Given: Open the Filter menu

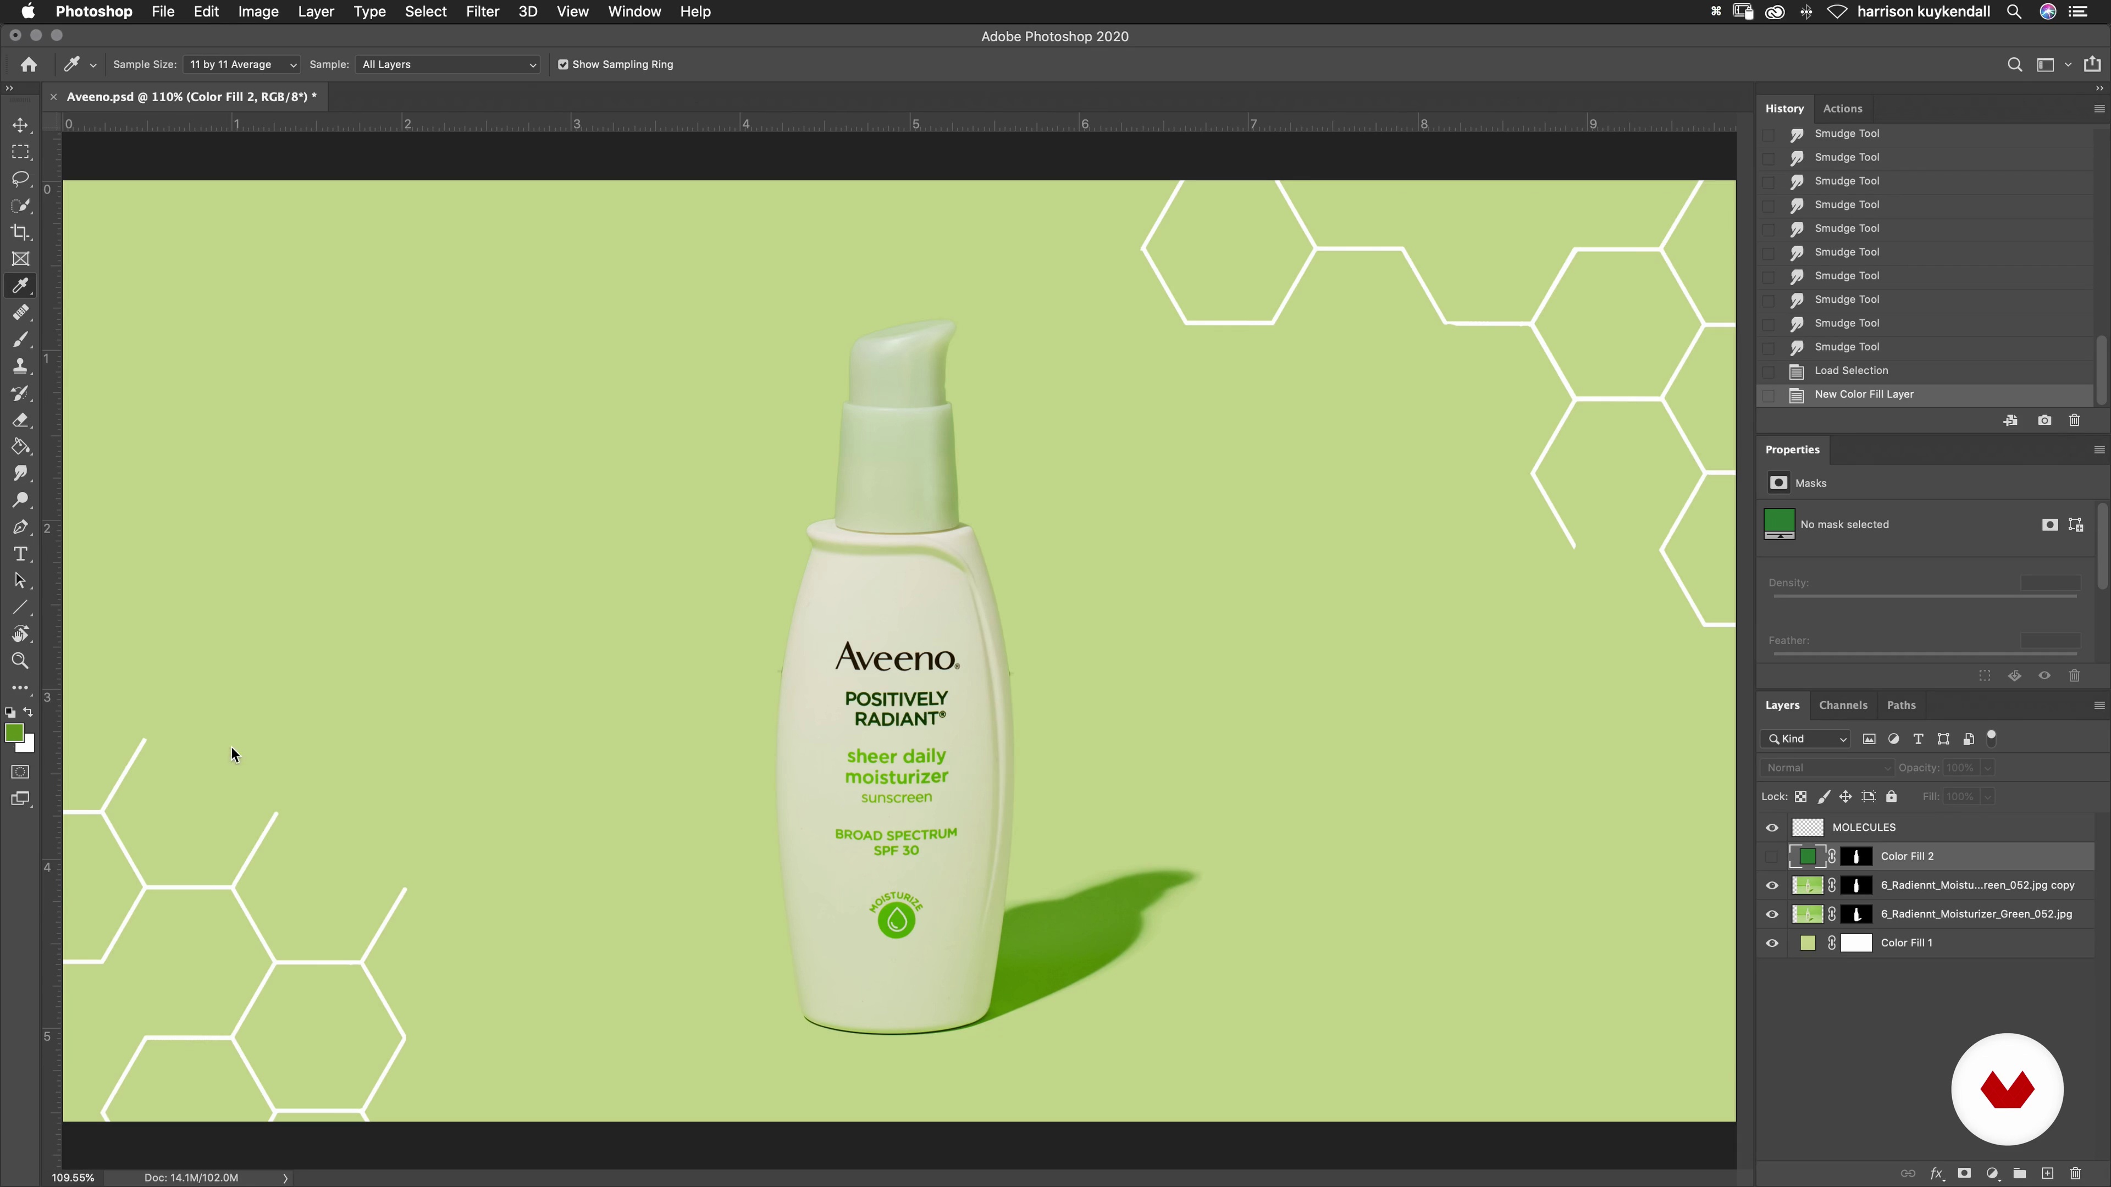Looking at the screenshot, I should 482,12.
